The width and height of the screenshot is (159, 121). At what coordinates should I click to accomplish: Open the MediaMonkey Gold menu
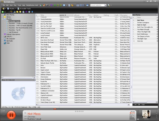(32, 5)
